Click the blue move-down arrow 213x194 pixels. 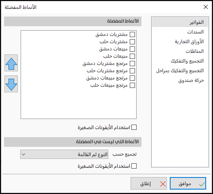pos(11,84)
